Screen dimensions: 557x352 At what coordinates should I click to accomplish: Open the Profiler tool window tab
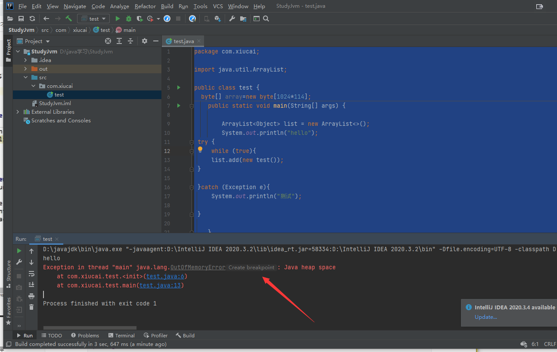pyautogui.click(x=155, y=335)
